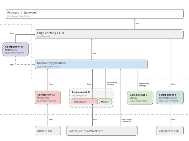189x141 pixels.
Task: Click the Content API / Search API etc box
Action: (102, 131)
